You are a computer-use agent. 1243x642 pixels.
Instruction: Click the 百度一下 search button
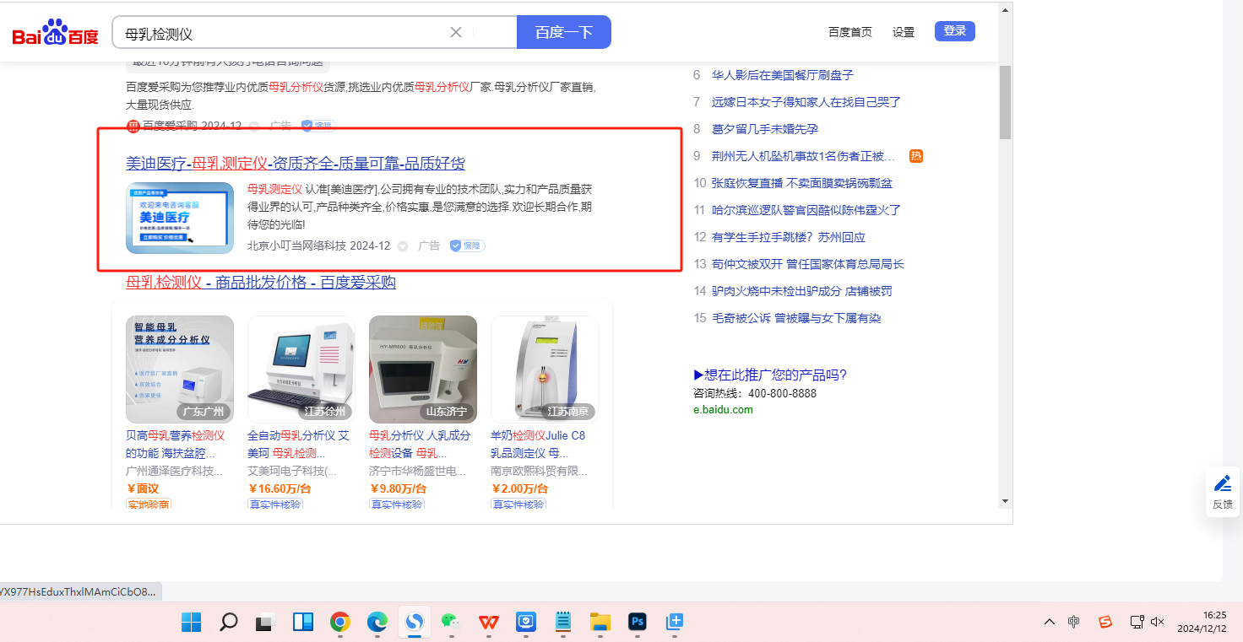[x=564, y=33]
